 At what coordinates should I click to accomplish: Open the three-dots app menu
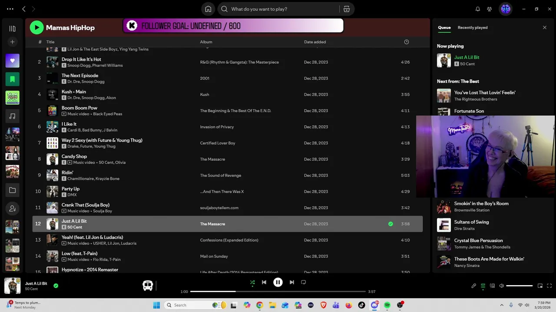[x=10, y=9]
